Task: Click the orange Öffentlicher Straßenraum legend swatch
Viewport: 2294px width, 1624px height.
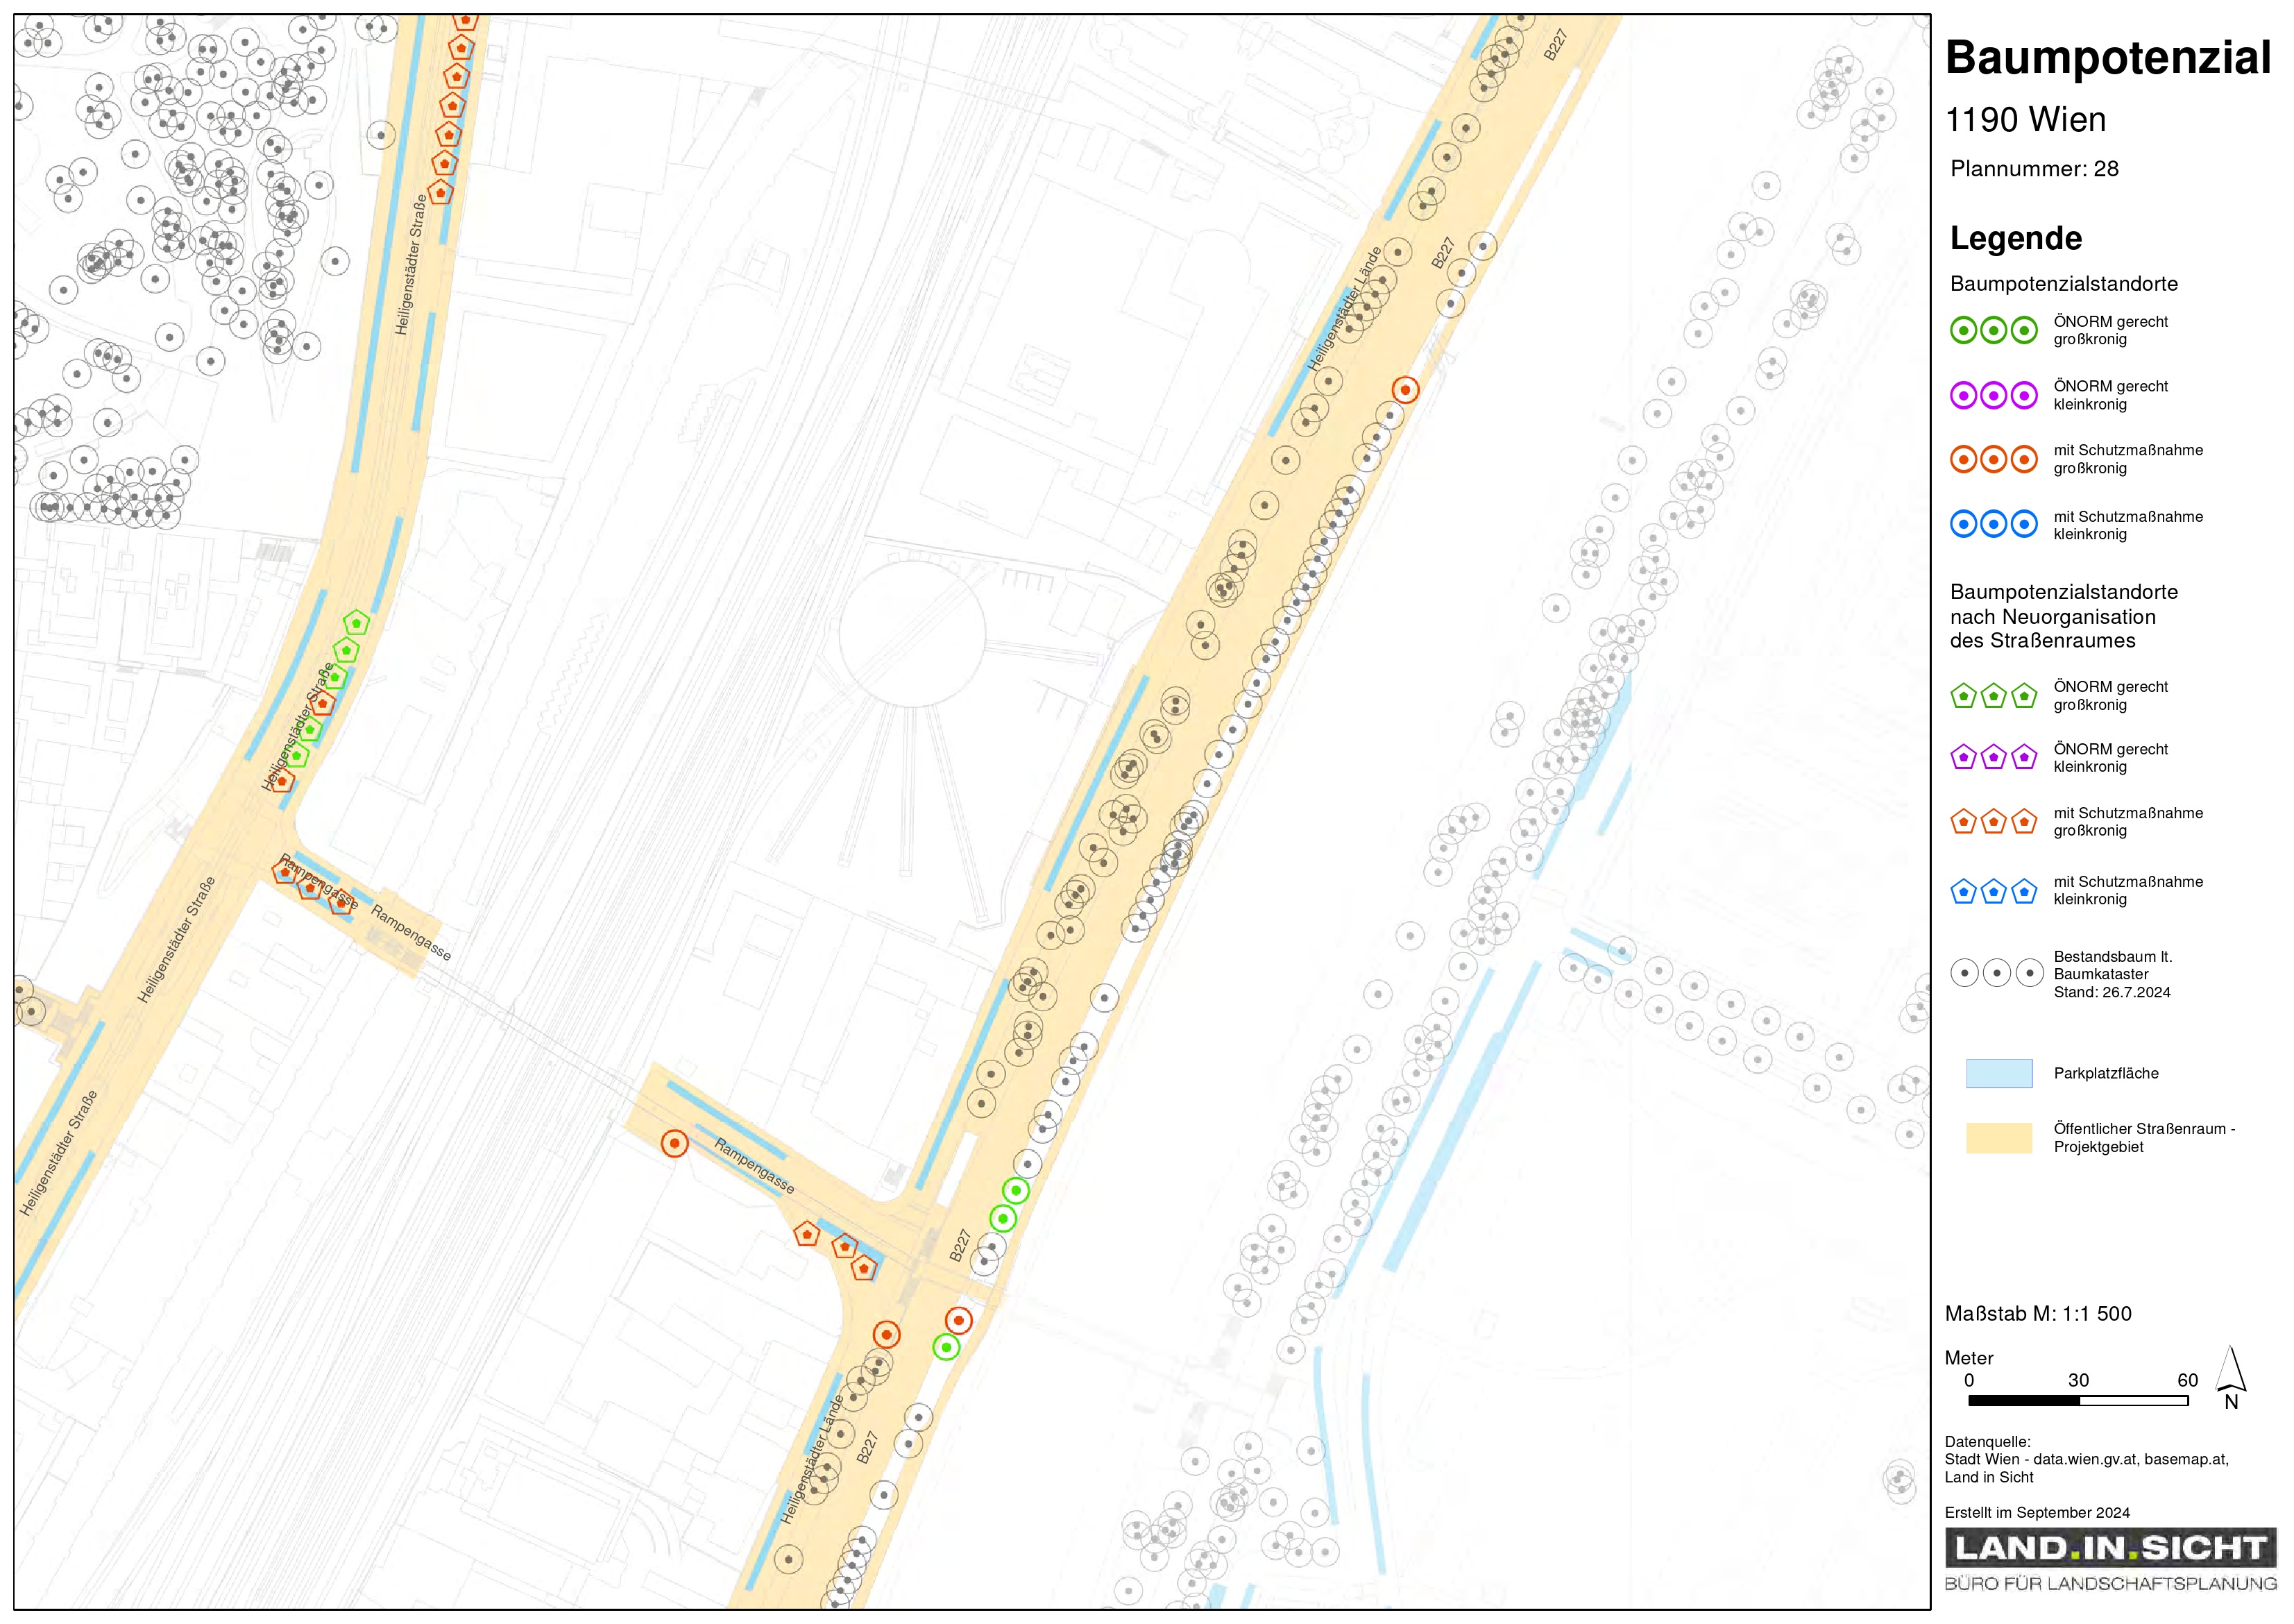Action: 1998,1138
